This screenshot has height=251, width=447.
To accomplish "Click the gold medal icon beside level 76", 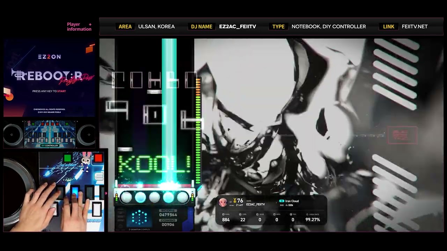I will pos(235,200).
